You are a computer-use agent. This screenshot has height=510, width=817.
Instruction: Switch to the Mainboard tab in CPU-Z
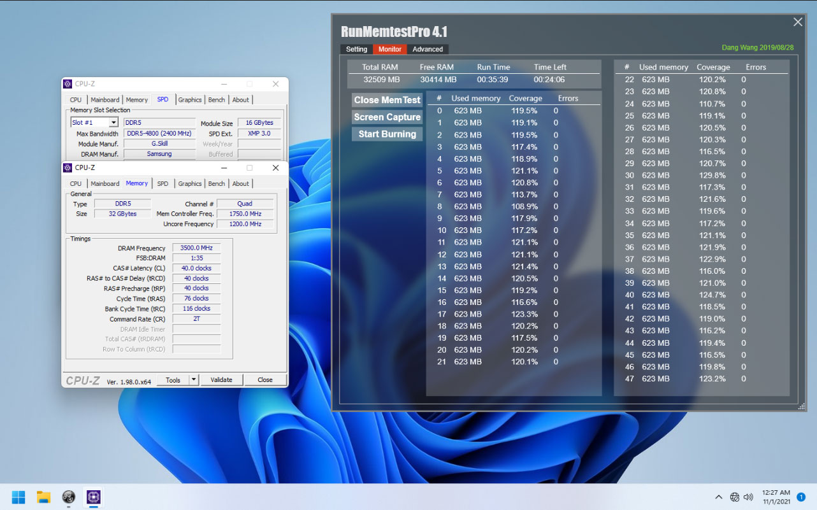pyautogui.click(x=105, y=183)
